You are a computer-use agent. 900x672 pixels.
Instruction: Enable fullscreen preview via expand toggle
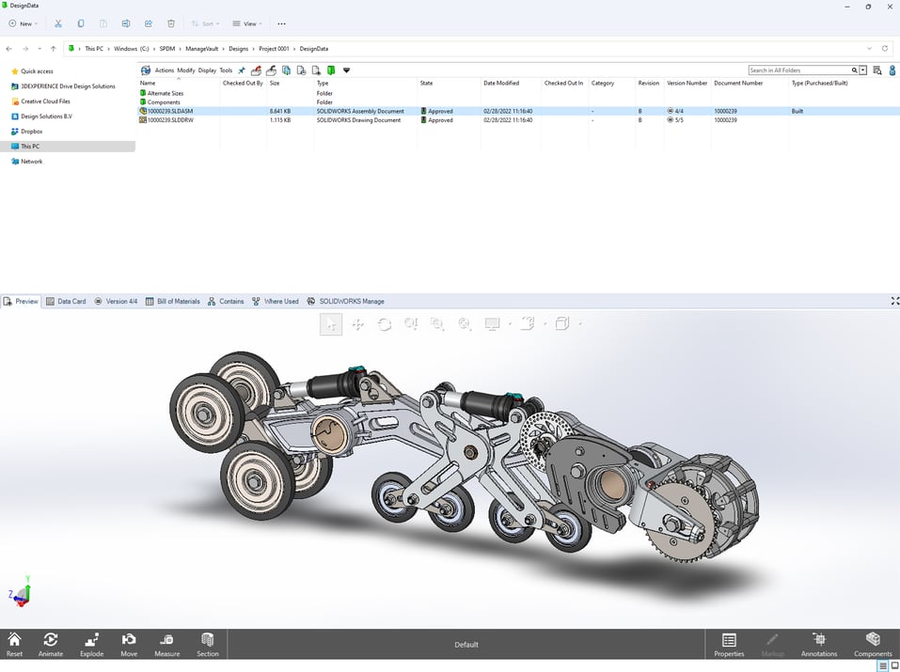click(x=893, y=301)
